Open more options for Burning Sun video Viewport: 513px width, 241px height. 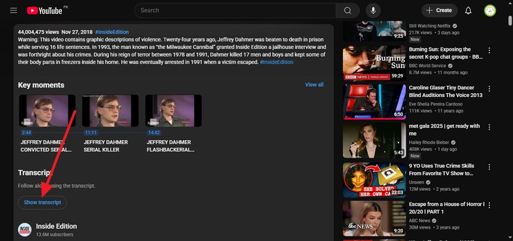[x=489, y=50]
